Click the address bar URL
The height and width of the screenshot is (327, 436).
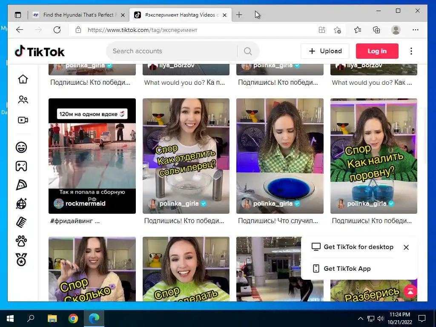[x=142, y=30]
